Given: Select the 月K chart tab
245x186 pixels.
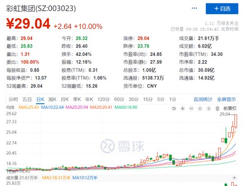Looking at the screenshot, I should click(65, 99).
